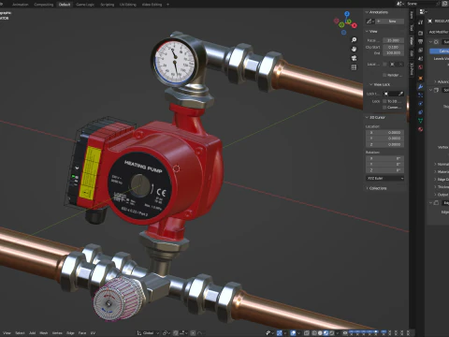Open the Object Data green triangle tab

pos(421,121)
